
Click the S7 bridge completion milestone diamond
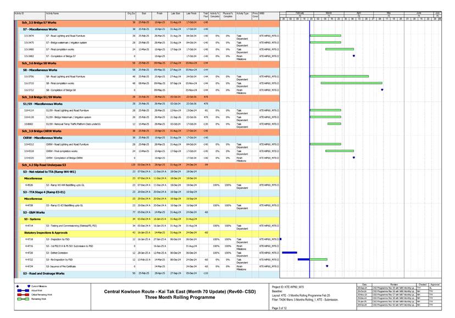(353, 56)
